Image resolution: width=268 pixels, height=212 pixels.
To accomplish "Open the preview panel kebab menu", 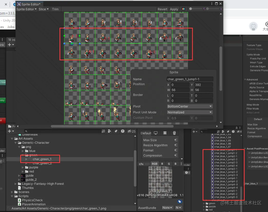I will point(181,164).
